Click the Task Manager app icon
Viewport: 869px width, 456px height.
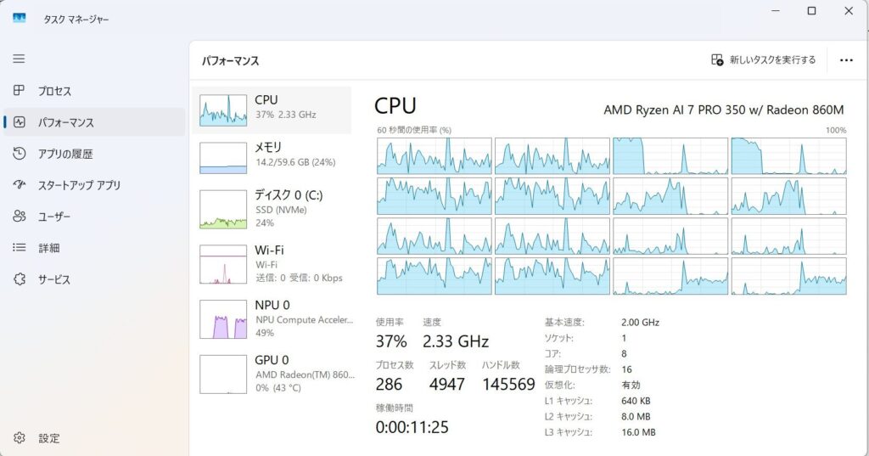[19, 18]
